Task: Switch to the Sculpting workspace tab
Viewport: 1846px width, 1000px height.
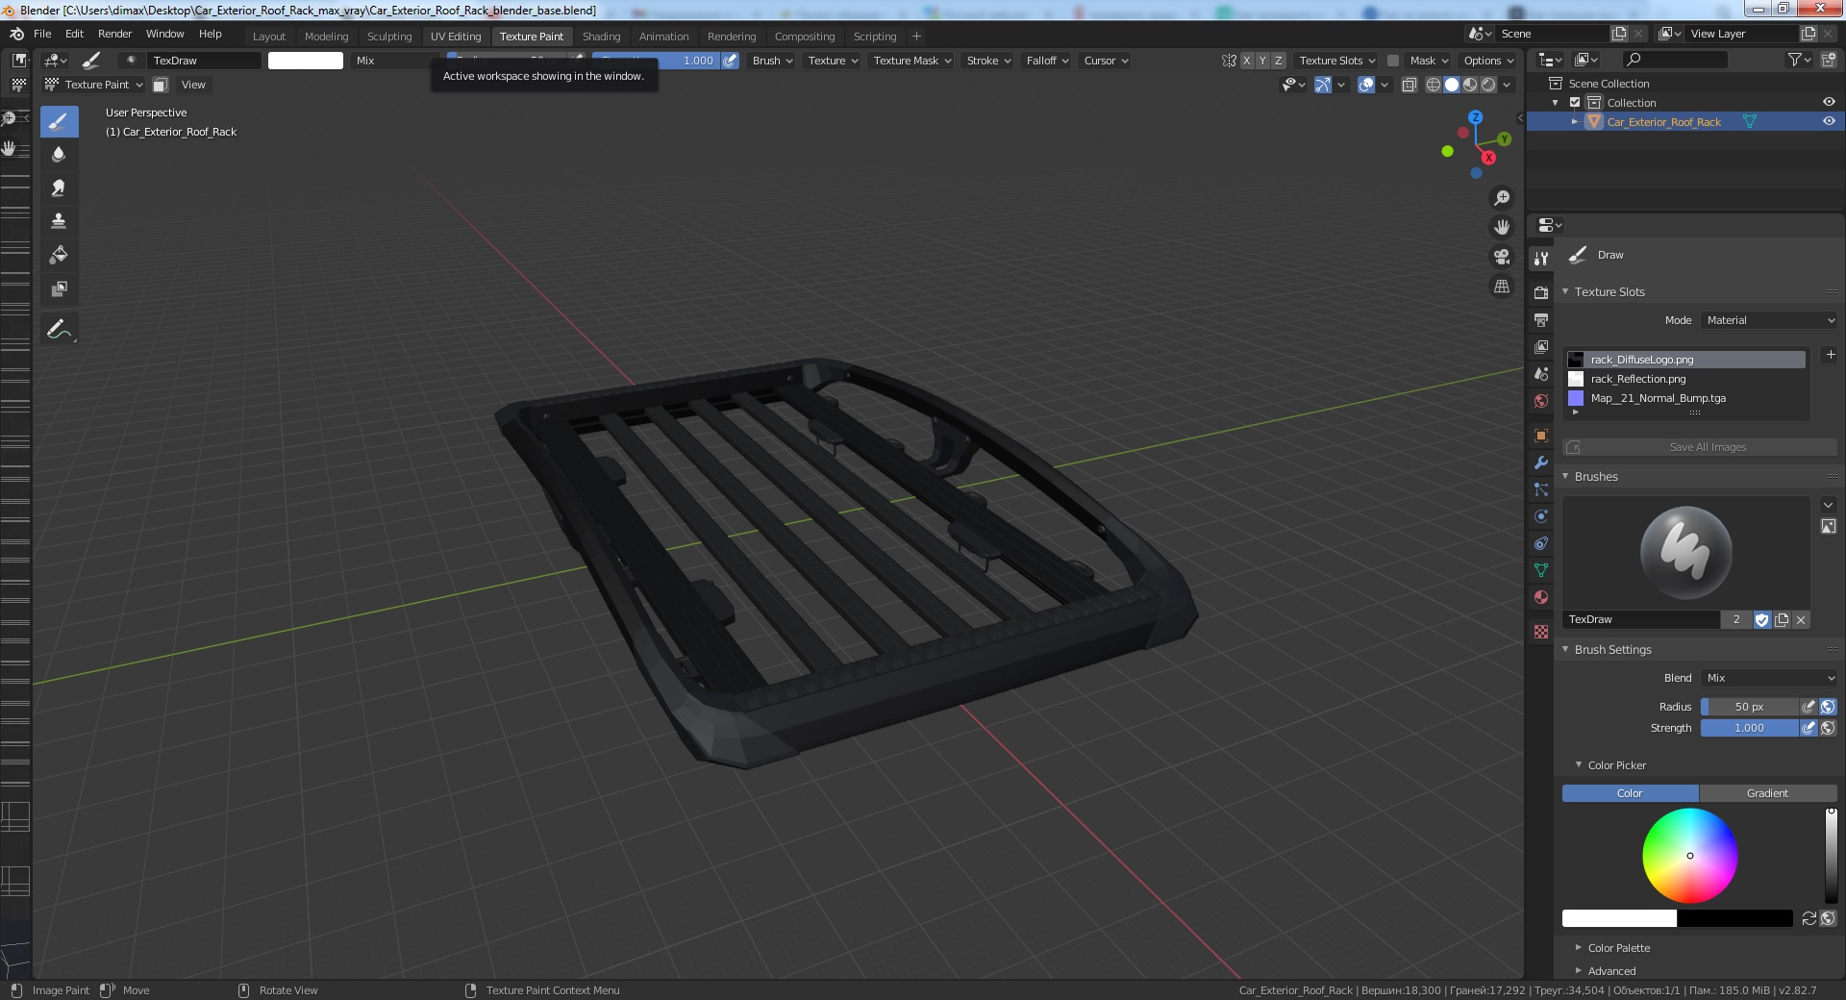Action: (x=389, y=37)
